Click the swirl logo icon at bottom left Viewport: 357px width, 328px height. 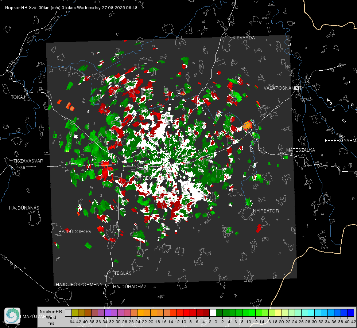[12, 316]
